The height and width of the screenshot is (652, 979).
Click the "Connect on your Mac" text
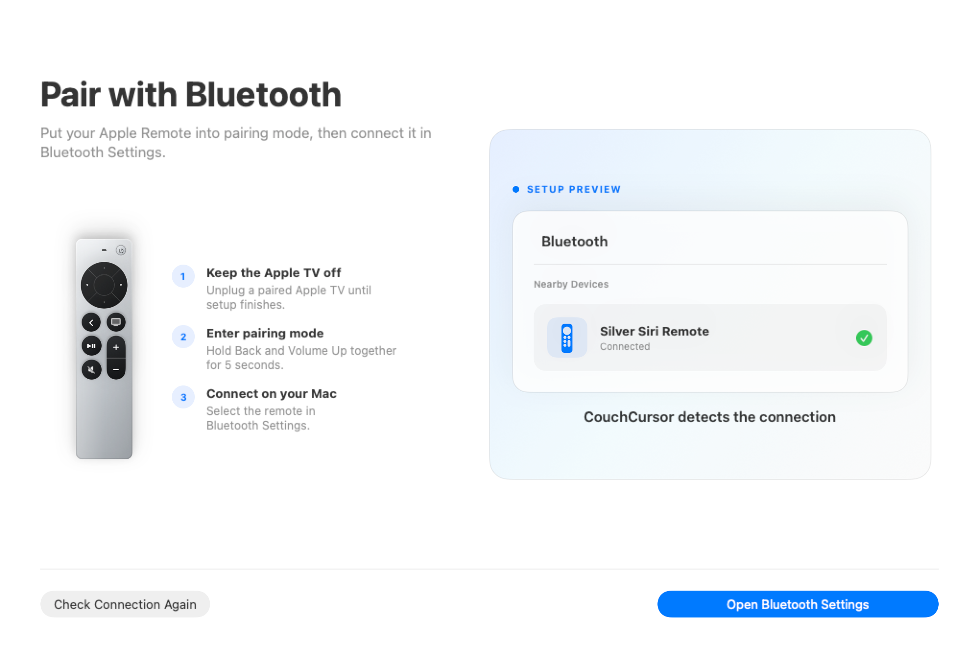tap(272, 394)
